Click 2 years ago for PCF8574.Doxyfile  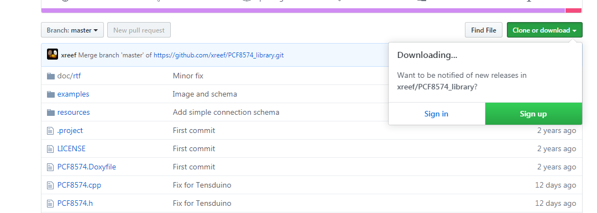557,167
